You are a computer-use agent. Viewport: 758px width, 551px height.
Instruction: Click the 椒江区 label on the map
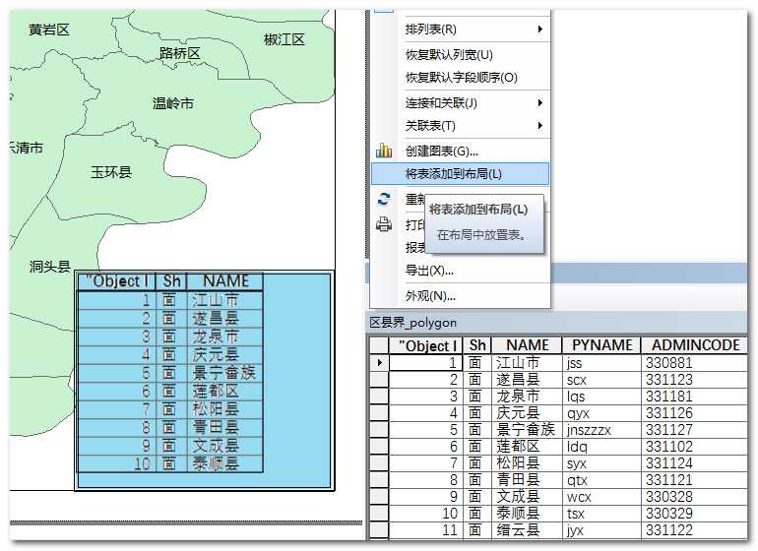[284, 39]
